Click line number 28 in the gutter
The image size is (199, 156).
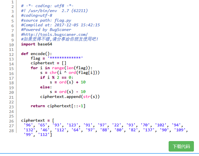(11, 131)
